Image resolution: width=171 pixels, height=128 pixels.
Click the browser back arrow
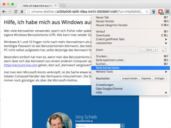(x=4, y=12)
